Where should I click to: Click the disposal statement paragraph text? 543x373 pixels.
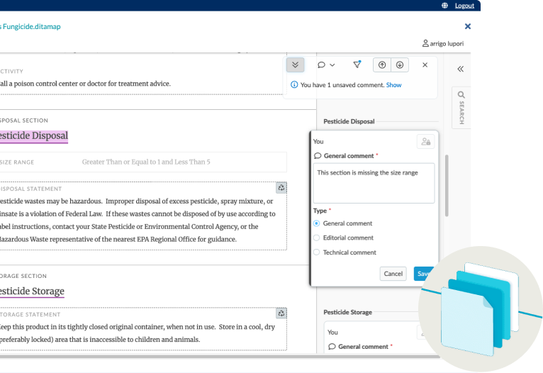(x=138, y=221)
